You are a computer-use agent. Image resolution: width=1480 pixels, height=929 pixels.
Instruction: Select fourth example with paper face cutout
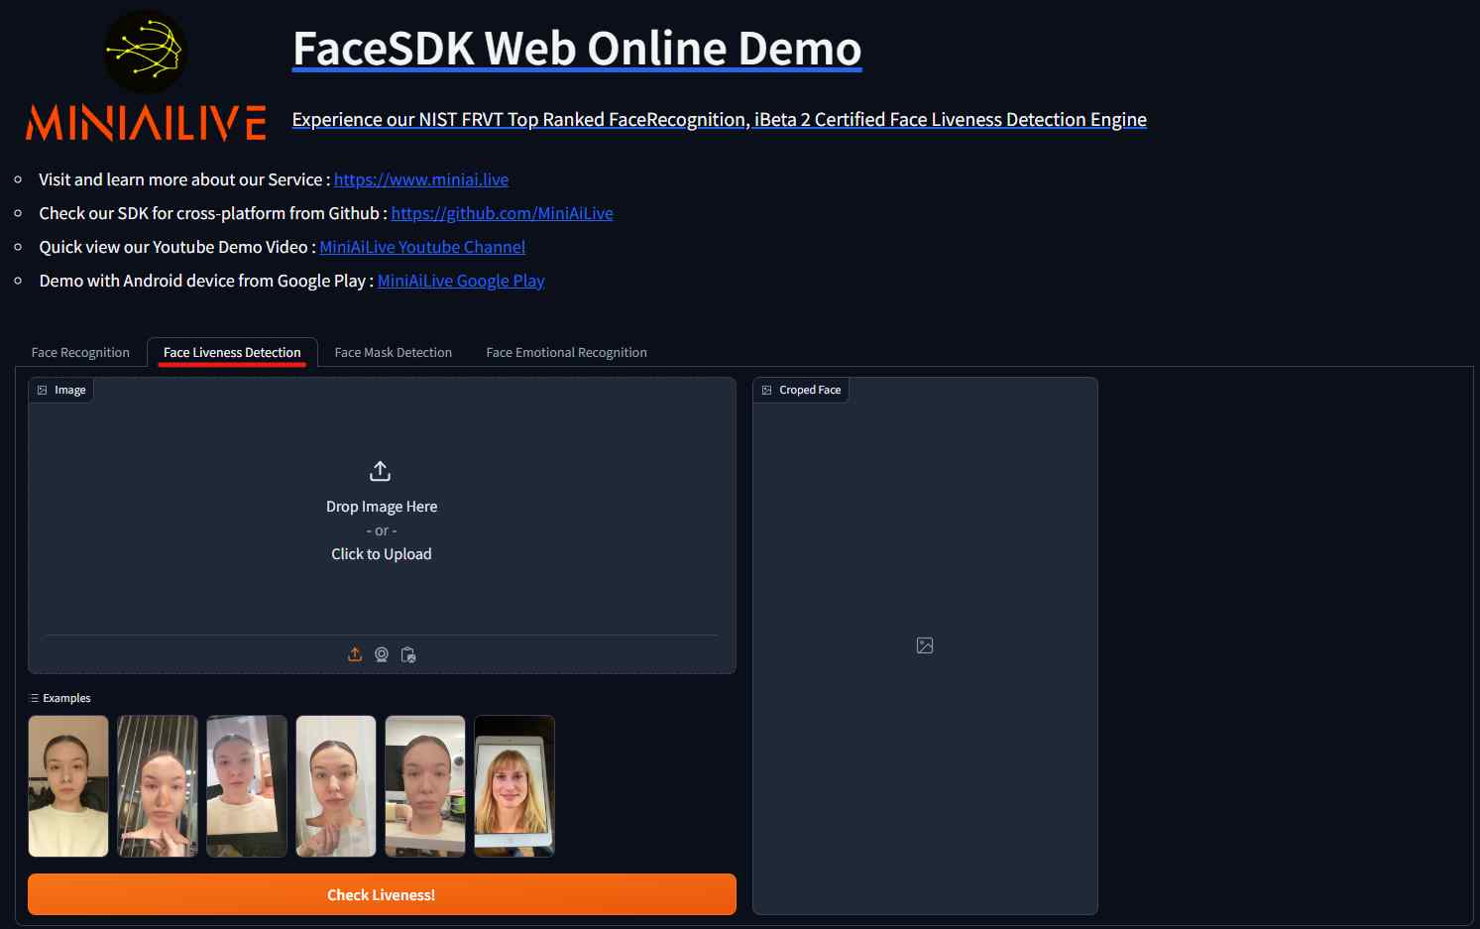(336, 786)
